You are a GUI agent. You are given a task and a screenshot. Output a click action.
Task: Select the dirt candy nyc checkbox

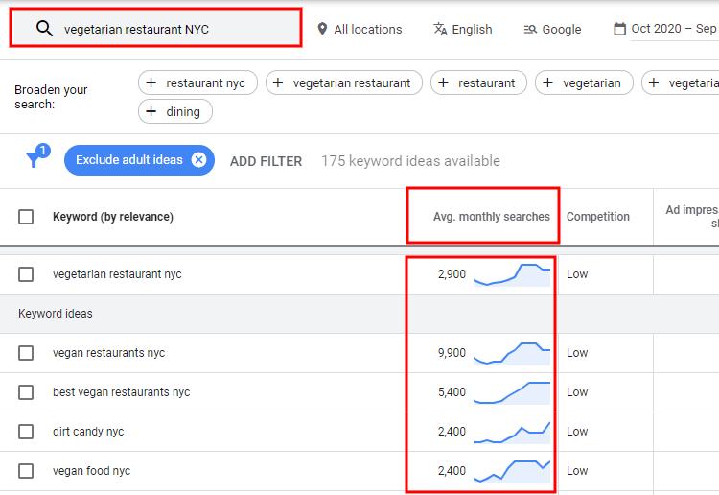26,432
